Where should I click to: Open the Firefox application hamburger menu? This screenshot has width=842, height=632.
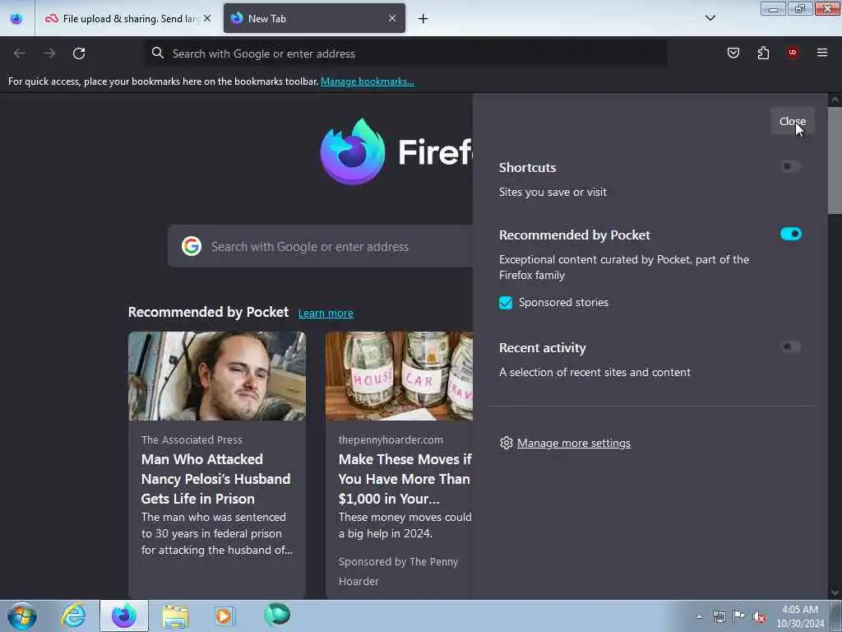(x=822, y=53)
